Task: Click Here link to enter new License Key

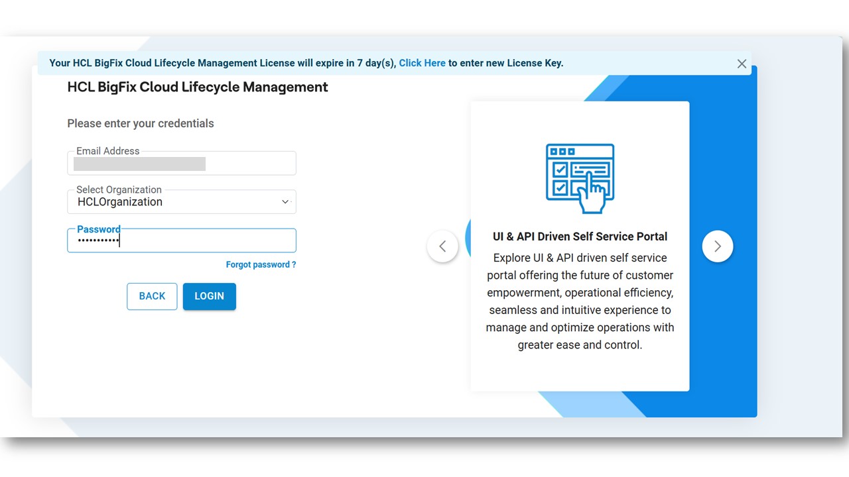Action: (422, 63)
